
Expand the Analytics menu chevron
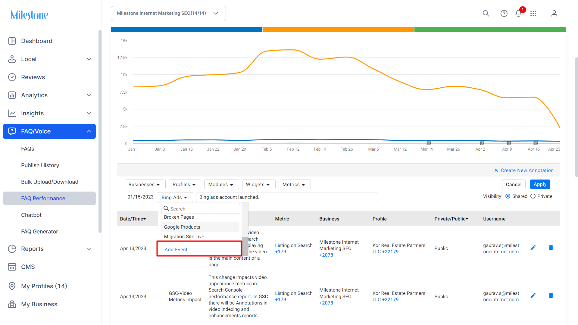pos(89,95)
